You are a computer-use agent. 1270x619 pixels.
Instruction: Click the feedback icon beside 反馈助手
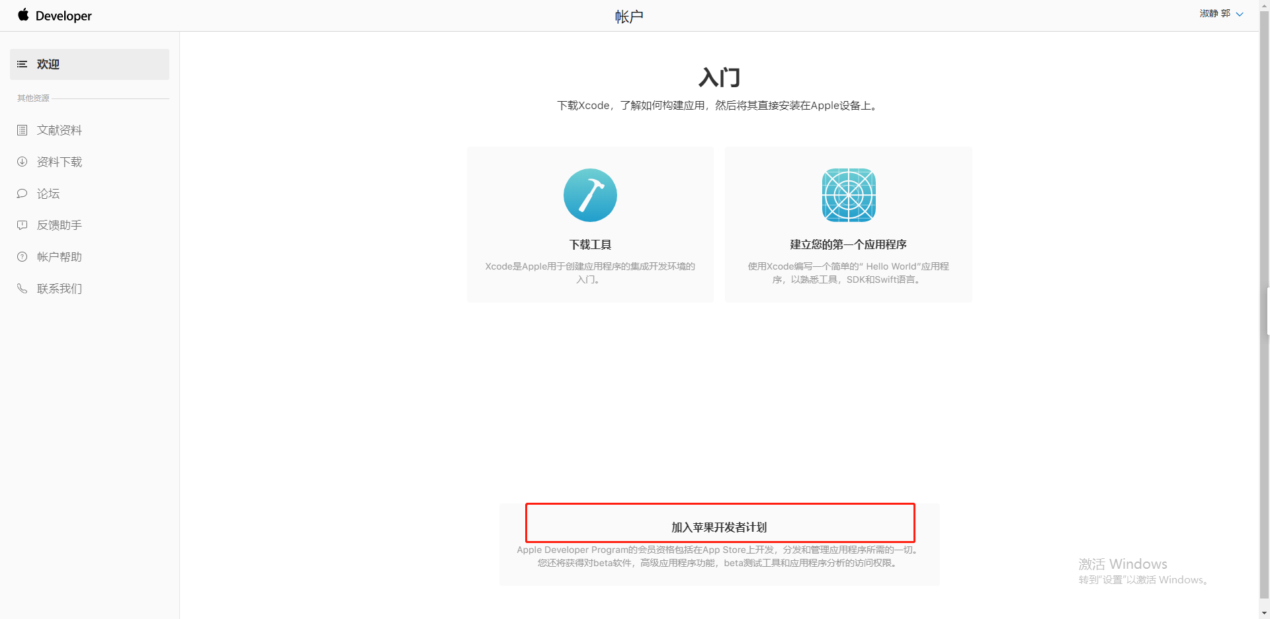pyautogui.click(x=22, y=225)
